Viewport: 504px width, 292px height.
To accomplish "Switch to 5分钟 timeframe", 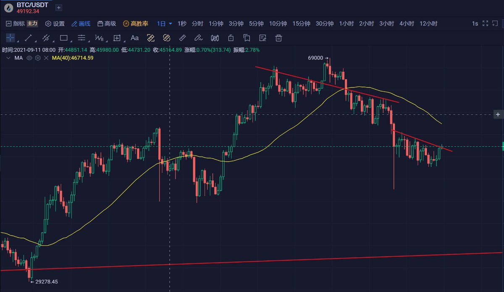I will click(x=256, y=24).
